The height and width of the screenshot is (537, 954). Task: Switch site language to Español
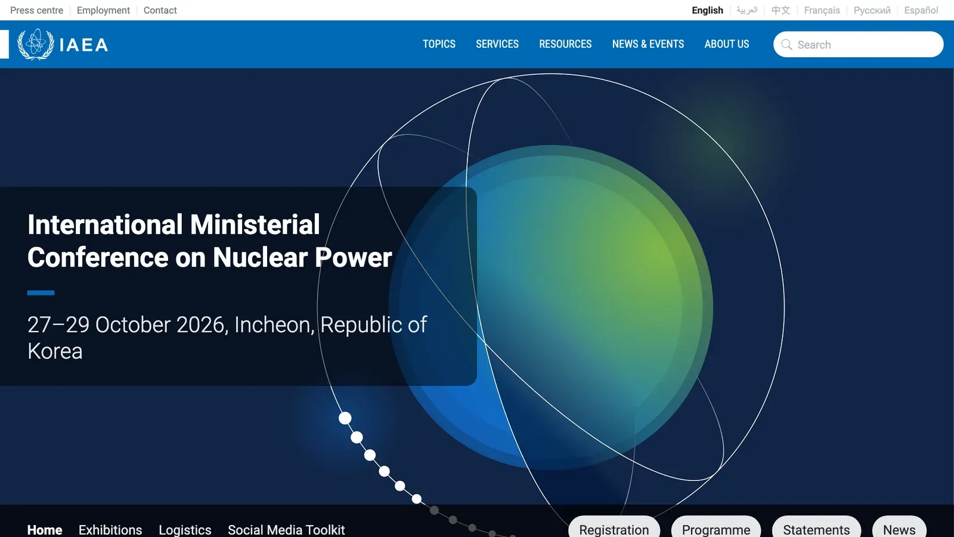921,10
